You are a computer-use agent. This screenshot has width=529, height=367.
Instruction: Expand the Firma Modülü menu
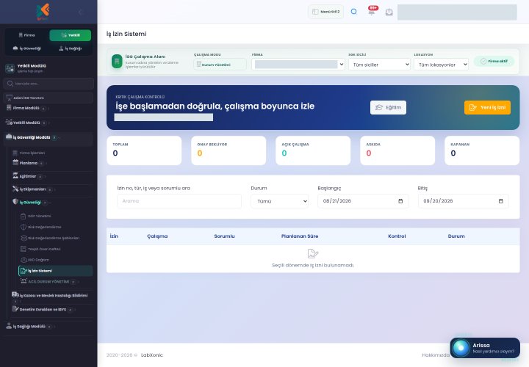click(48, 108)
